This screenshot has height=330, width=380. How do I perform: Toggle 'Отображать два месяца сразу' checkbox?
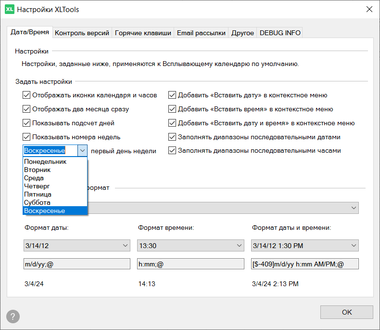[x=26, y=109]
